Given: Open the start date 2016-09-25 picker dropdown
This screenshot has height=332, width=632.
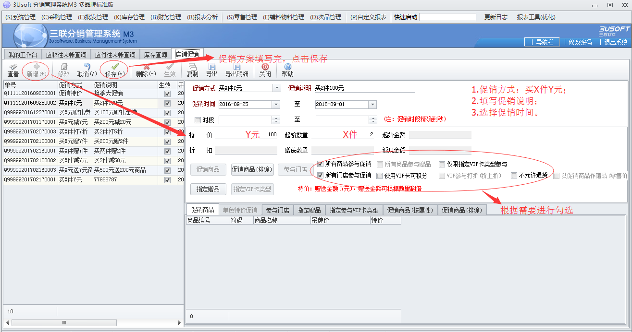Looking at the screenshot, I should tap(276, 105).
